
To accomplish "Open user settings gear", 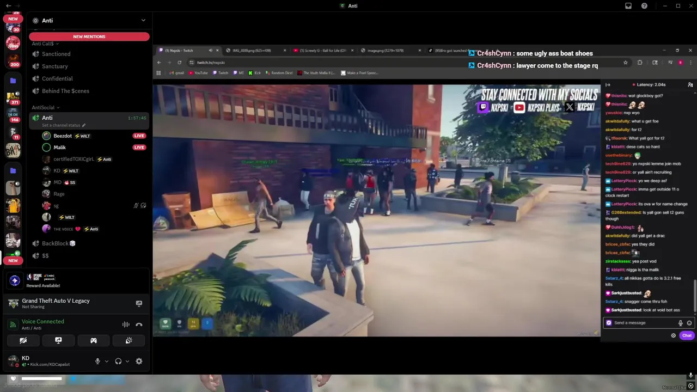I will tap(139, 361).
